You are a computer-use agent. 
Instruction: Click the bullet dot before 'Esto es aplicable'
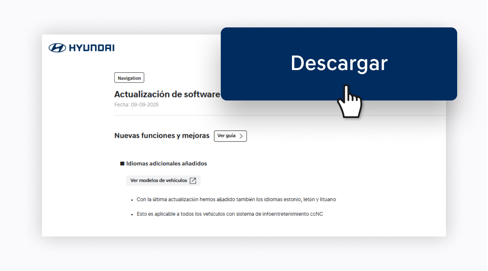pyautogui.click(x=132, y=214)
